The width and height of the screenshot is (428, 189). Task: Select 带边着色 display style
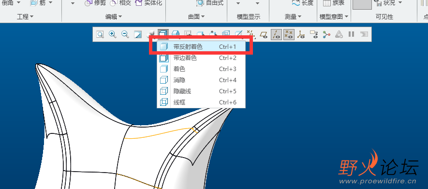click(201, 58)
